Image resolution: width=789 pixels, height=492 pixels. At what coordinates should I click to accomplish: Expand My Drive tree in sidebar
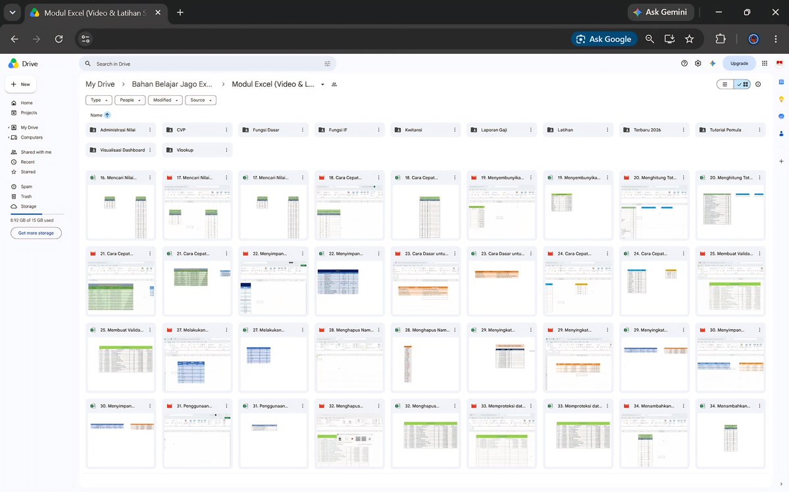[9, 127]
